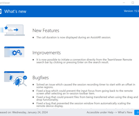Click the session window scaling bugfix item

(83, 105)
